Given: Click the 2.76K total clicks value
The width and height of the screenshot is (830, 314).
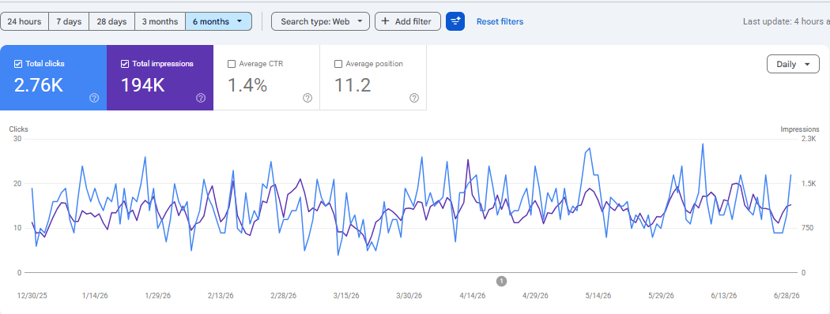Looking at the screenshot, I should [39, 85].
